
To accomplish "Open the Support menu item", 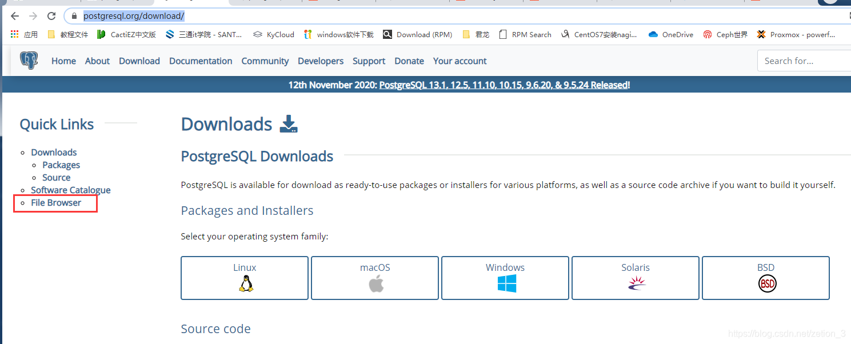I will click(x=369, y=61).
